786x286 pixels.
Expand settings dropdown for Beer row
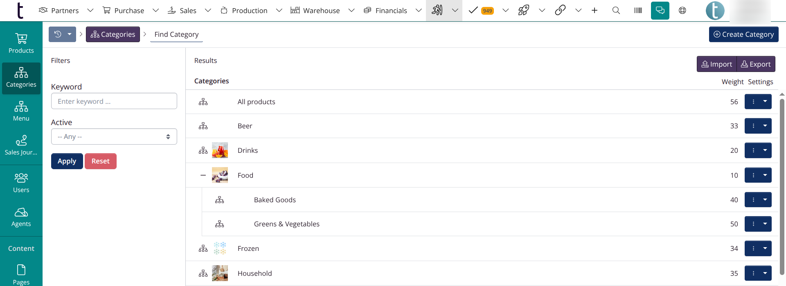[x=765, y=126]
